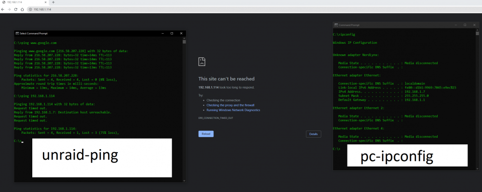The width and height of the screenshot is (482, 192).
Task: Click 'Lost = 3 (75% loss)' line
Action: (70, 133)
